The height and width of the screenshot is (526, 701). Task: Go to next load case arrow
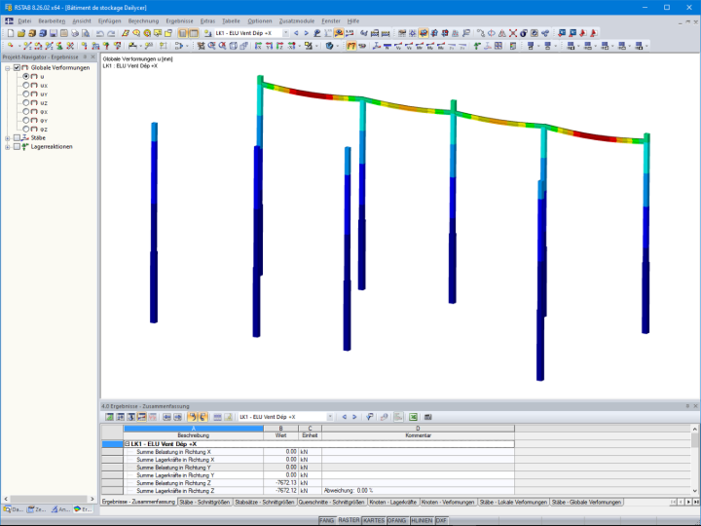pos(307,33)
